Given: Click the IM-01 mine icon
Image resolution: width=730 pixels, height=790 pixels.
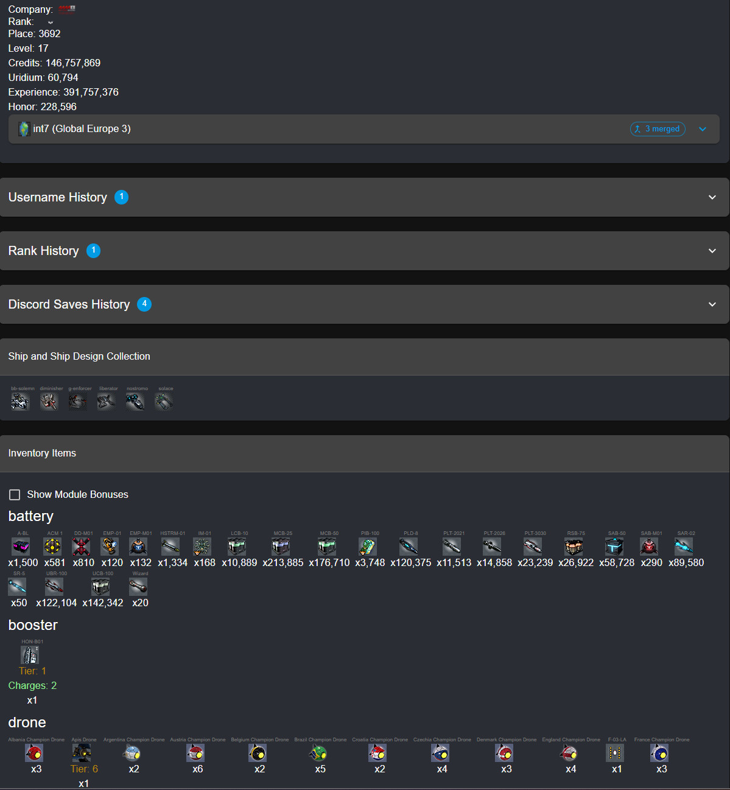Looking at the screenshot, I should tap(202, 547).
